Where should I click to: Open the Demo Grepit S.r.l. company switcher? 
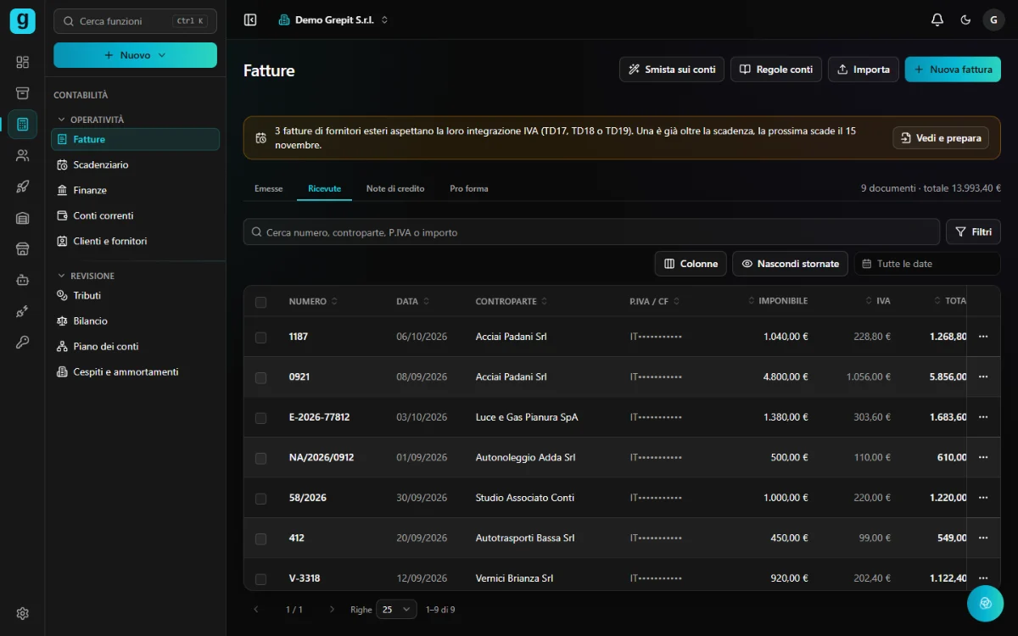pyautogui.click(x=333, y=20)
